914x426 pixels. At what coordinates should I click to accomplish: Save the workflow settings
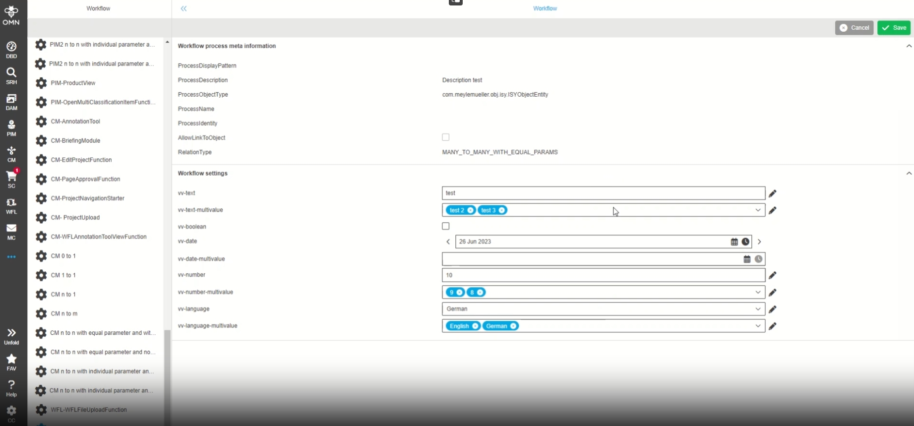(894, 28)
